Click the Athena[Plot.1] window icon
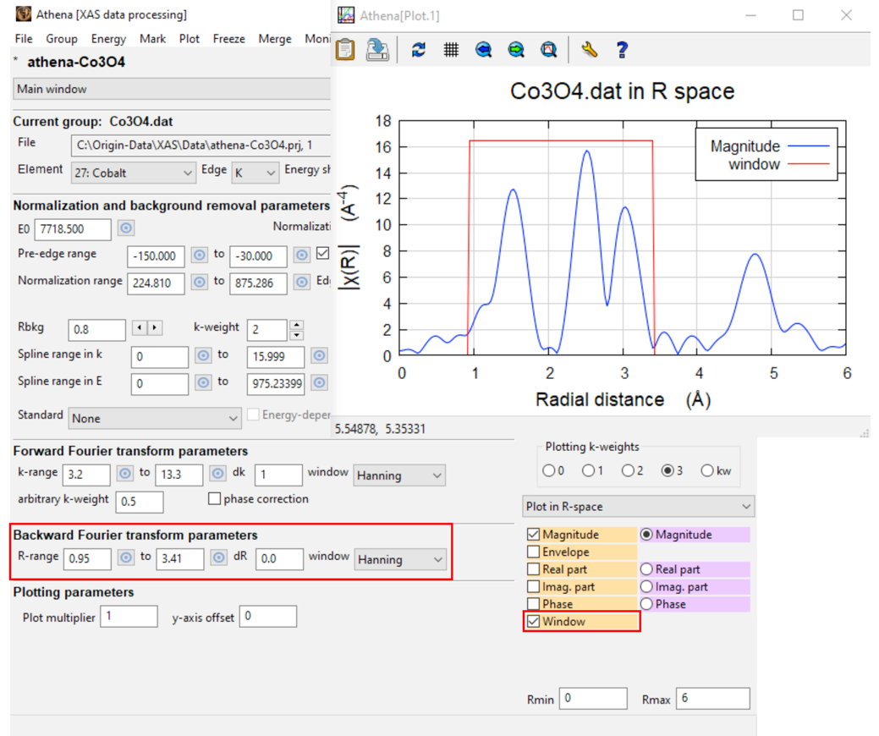 click(346, 15)
